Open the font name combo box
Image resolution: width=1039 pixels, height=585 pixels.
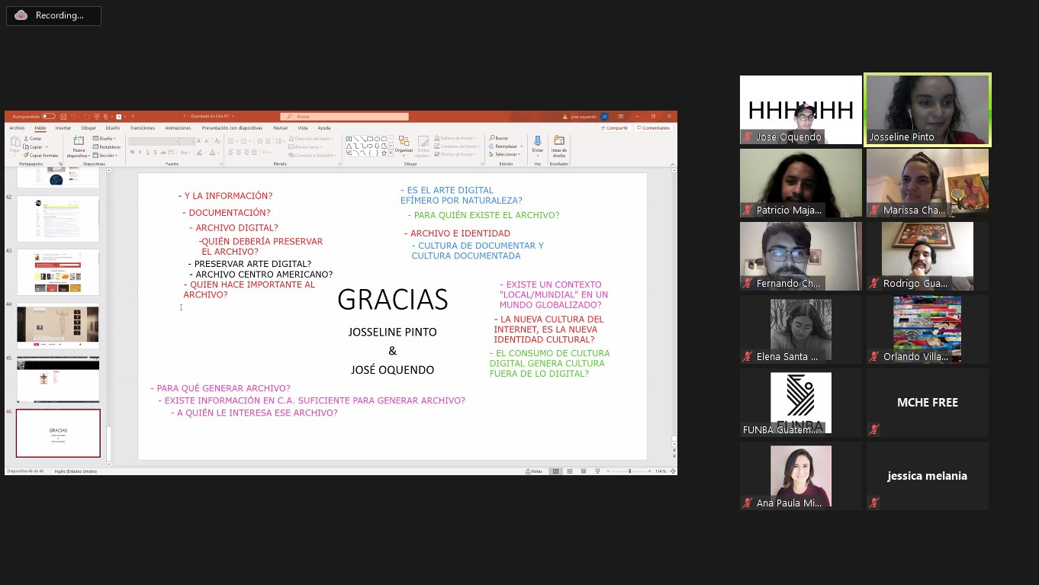[153, 141]
